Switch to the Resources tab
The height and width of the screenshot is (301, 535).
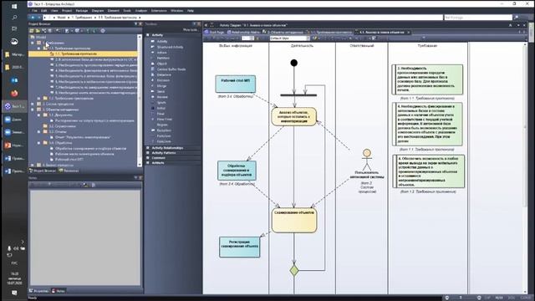pos(69,171)
